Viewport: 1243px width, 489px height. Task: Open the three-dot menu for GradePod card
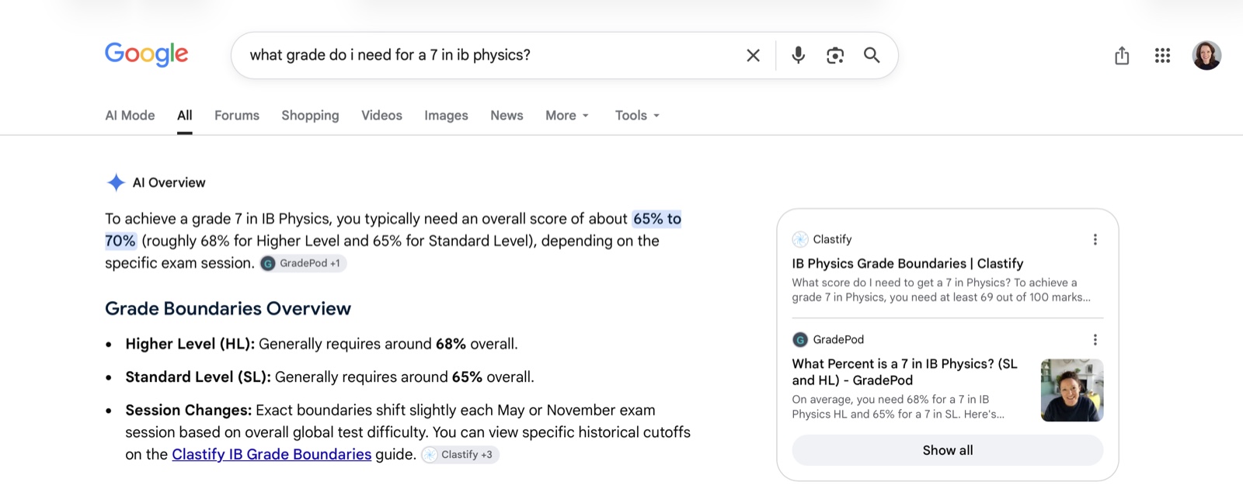(1095, 339)
